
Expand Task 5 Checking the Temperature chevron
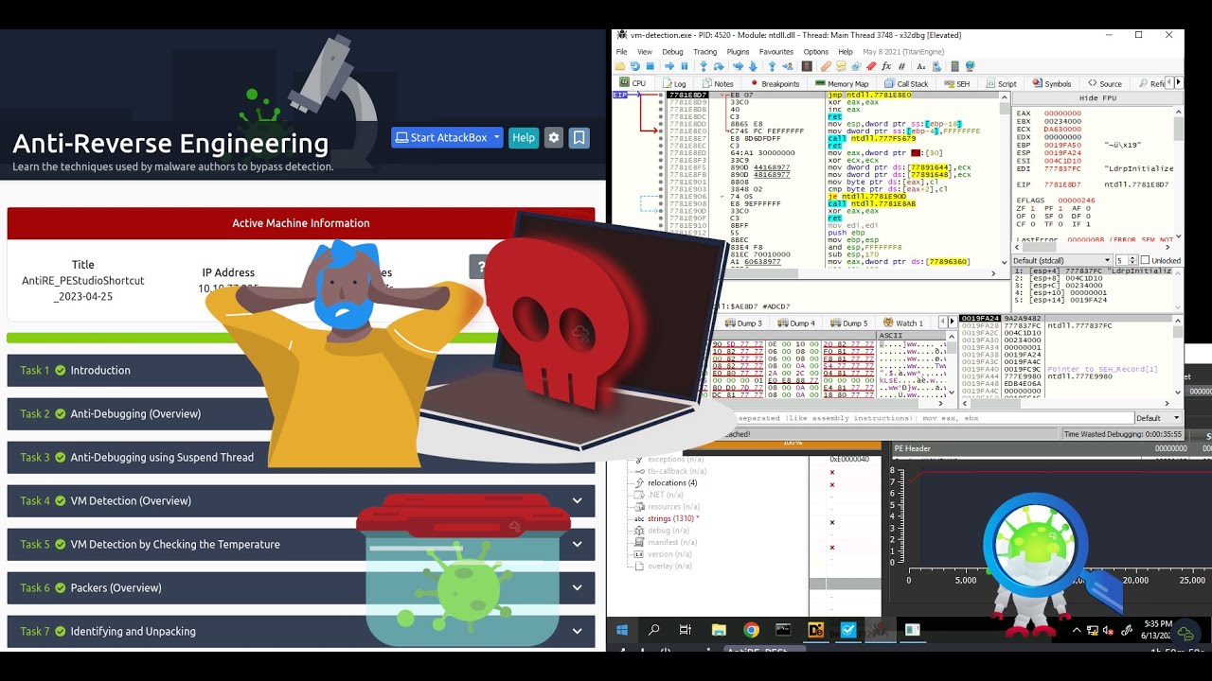tap(577, 544)
